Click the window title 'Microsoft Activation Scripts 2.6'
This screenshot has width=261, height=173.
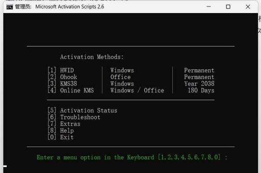pyautogui.click(x=70, y=6)
